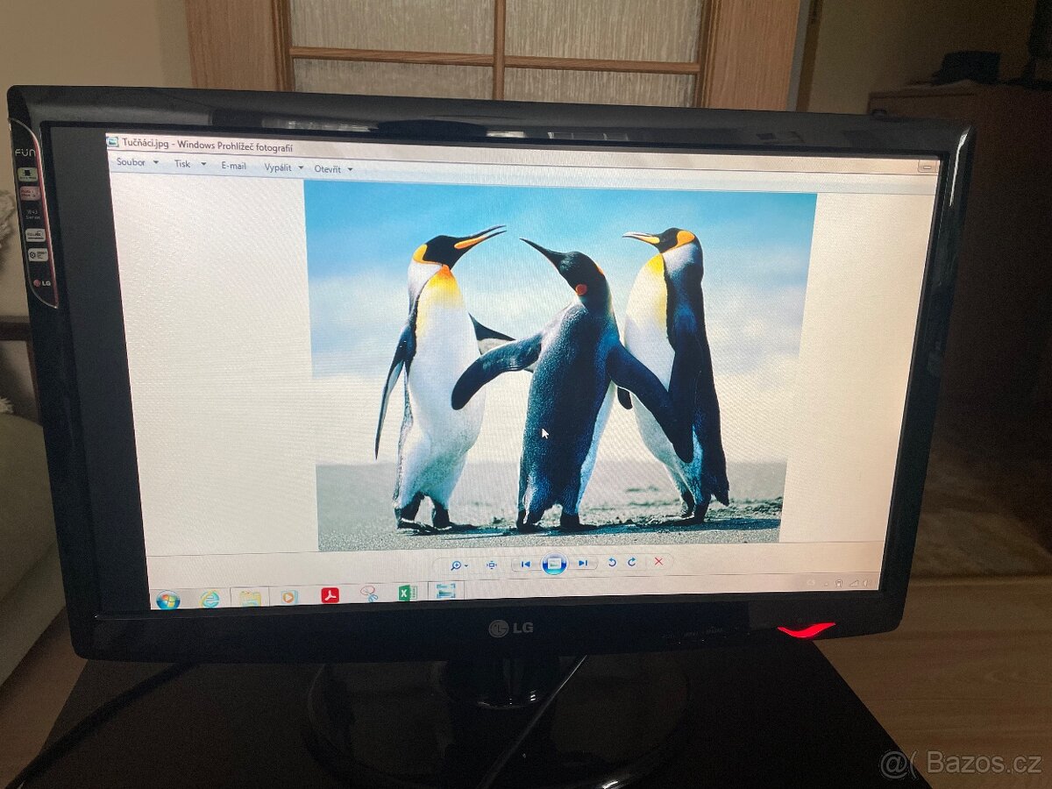Open Adobe Reader from the taskbar
1052x789 pixels.
pos(329,594)
